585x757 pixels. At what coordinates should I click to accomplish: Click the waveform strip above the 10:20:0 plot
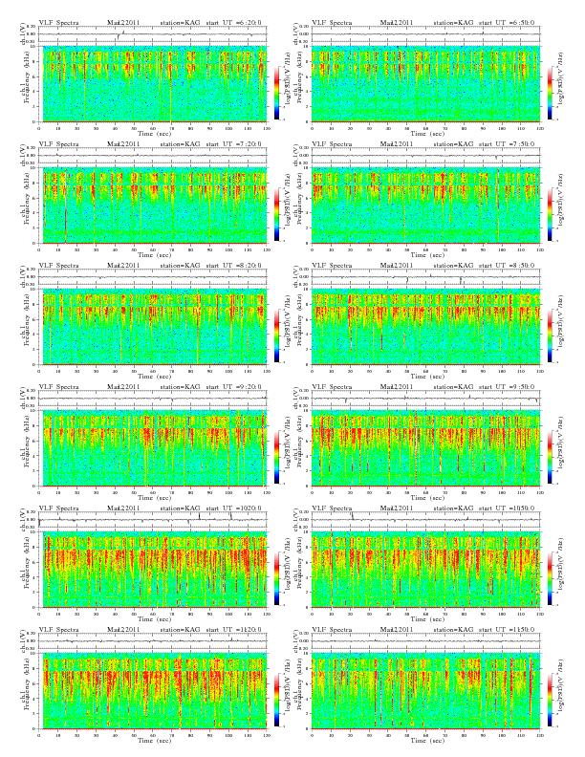pyautogui.click(x=153, y=520)
